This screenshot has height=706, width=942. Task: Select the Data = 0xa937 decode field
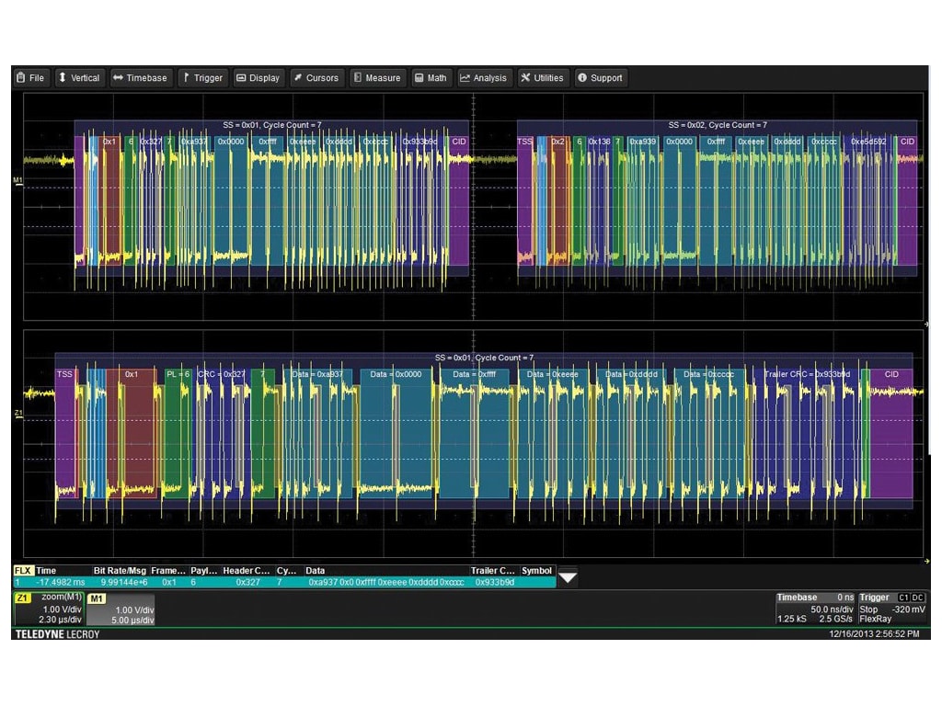(x=319, y=374)
